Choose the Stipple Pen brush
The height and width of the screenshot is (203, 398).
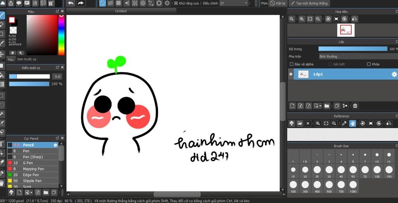[x=33, y=181]
